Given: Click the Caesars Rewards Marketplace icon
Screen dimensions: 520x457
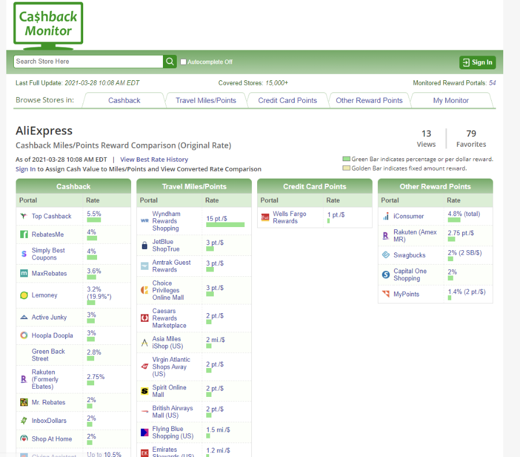Looking at the screenshot, I should (x=144, y=318).
